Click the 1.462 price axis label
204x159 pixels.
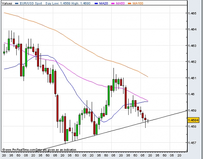coord(192,62)
